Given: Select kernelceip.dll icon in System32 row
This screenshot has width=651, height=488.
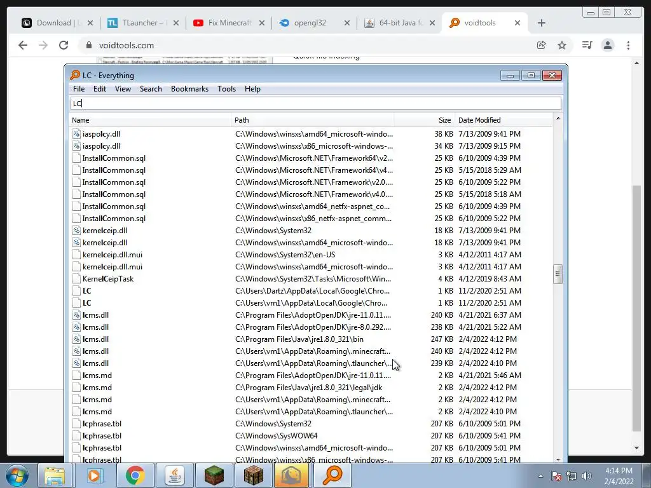Looking at the screenshot, I should [76, 230].
